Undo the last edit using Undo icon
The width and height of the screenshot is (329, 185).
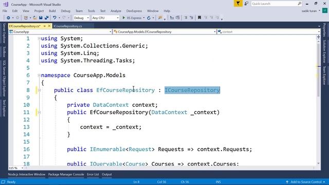pyautogui.click(x=54, y=18)
